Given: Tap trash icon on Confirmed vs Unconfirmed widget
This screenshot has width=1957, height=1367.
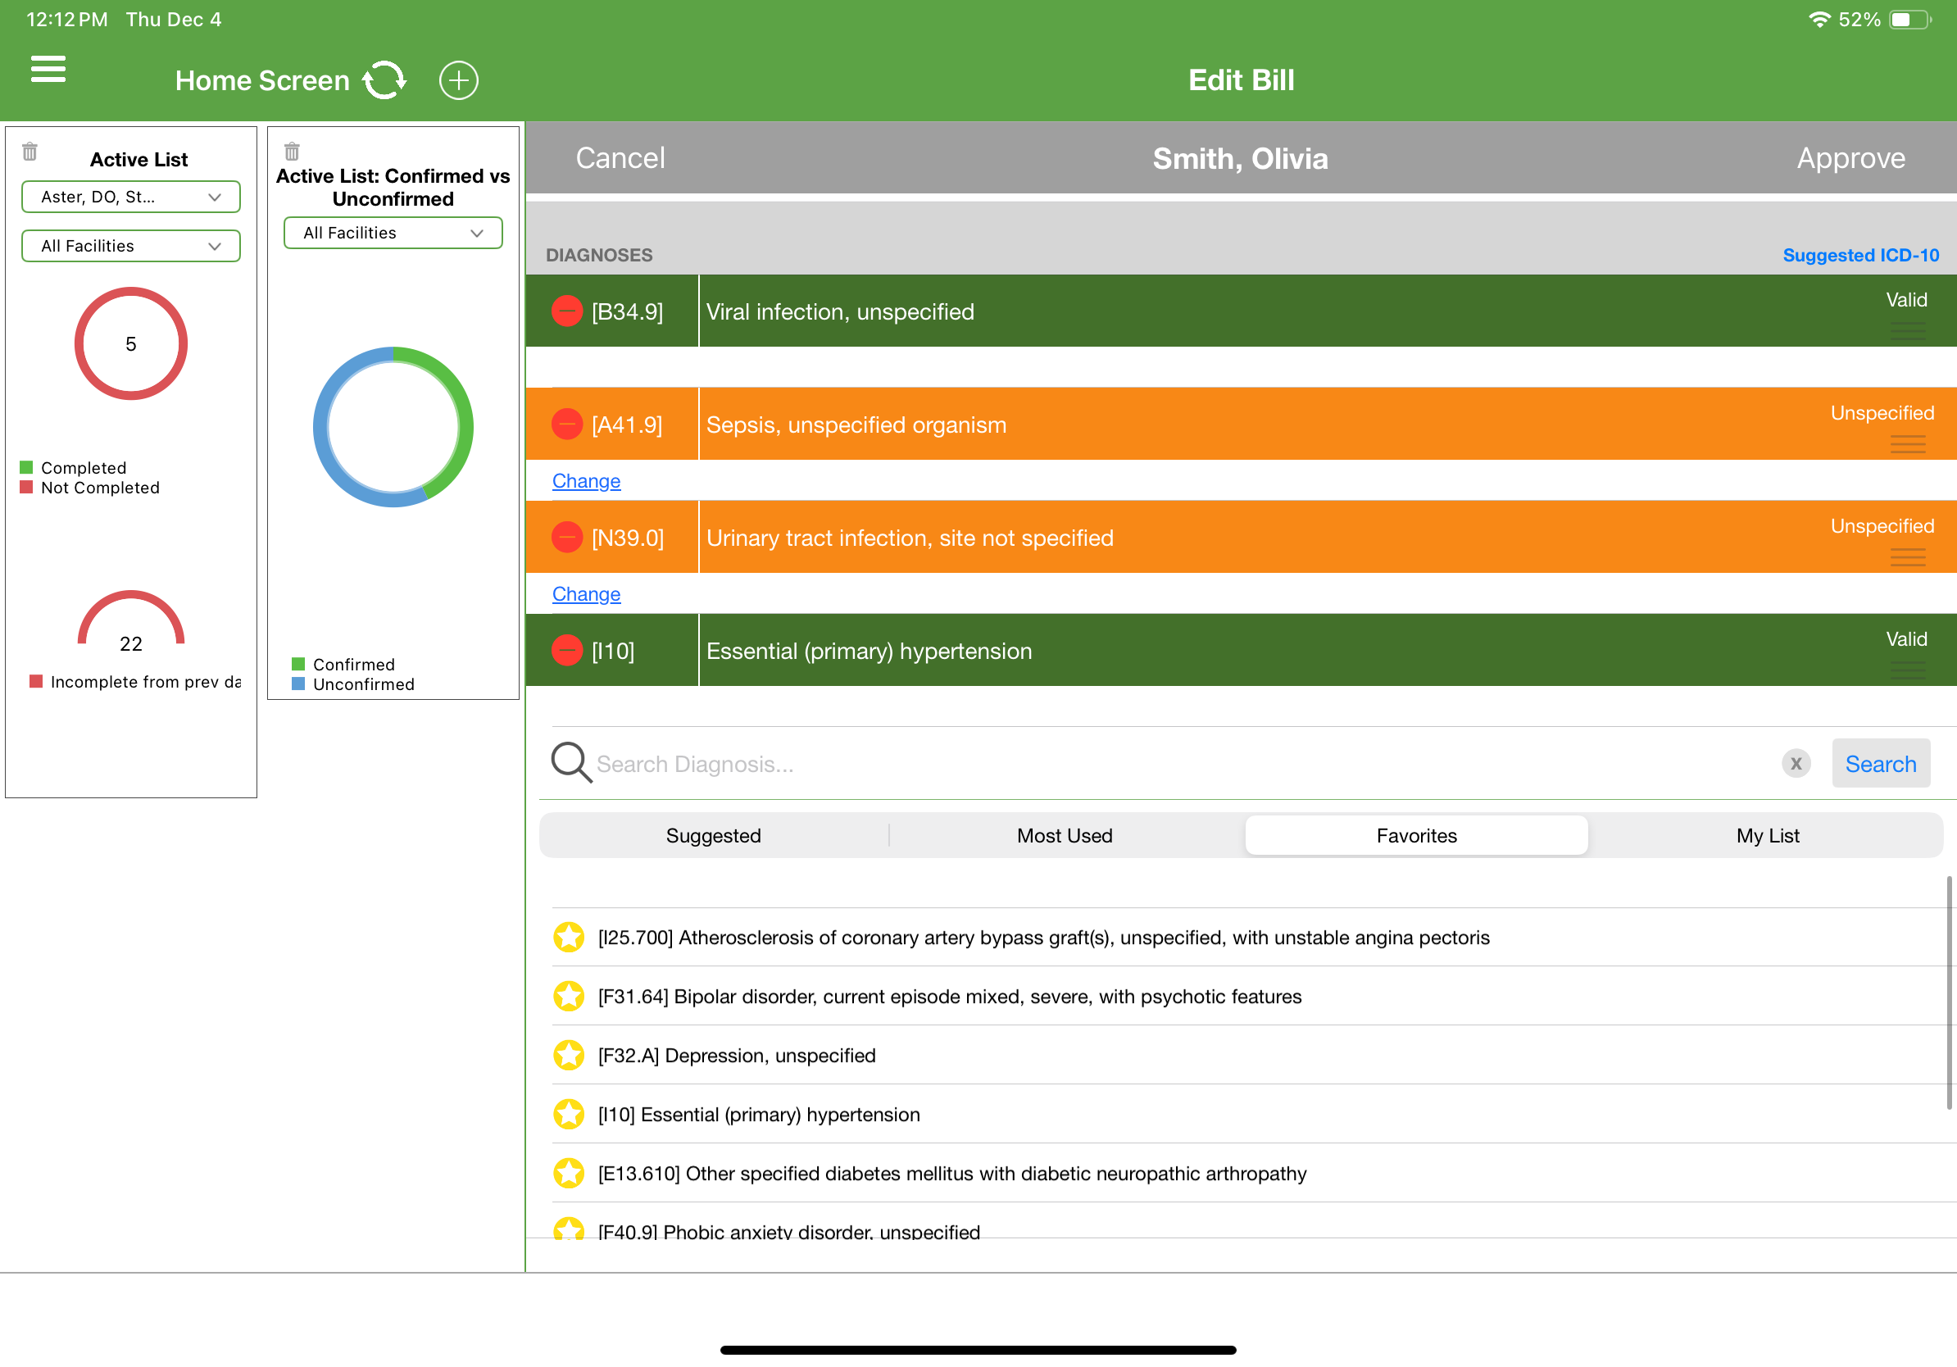Looking at the screenshot, I should coord(293,152).
